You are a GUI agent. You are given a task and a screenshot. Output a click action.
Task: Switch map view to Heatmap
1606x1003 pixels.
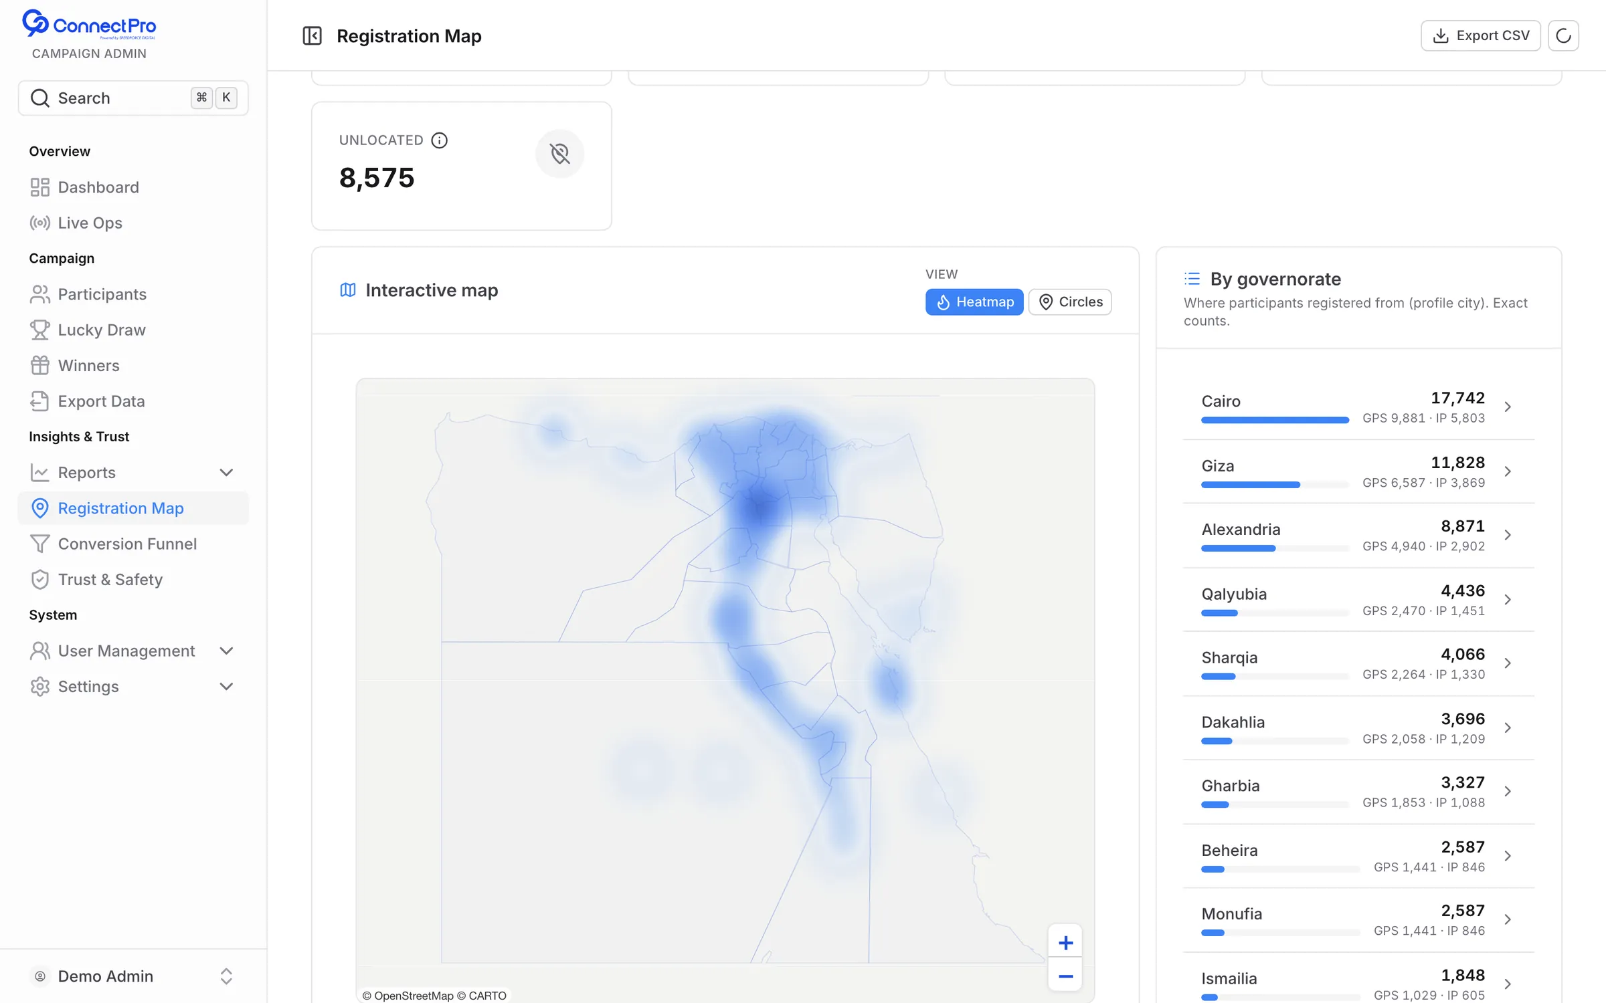(974, 302)
